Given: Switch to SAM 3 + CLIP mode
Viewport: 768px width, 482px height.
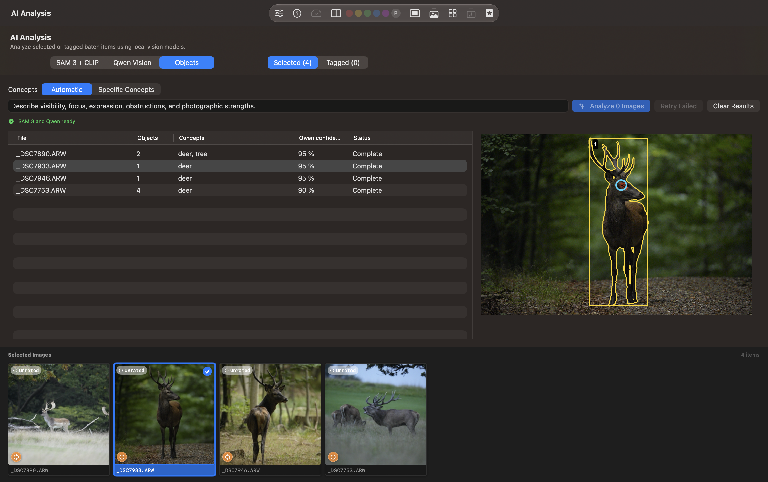Looking at the screenshot, I should pyautogui.click(x=77, y=62).
